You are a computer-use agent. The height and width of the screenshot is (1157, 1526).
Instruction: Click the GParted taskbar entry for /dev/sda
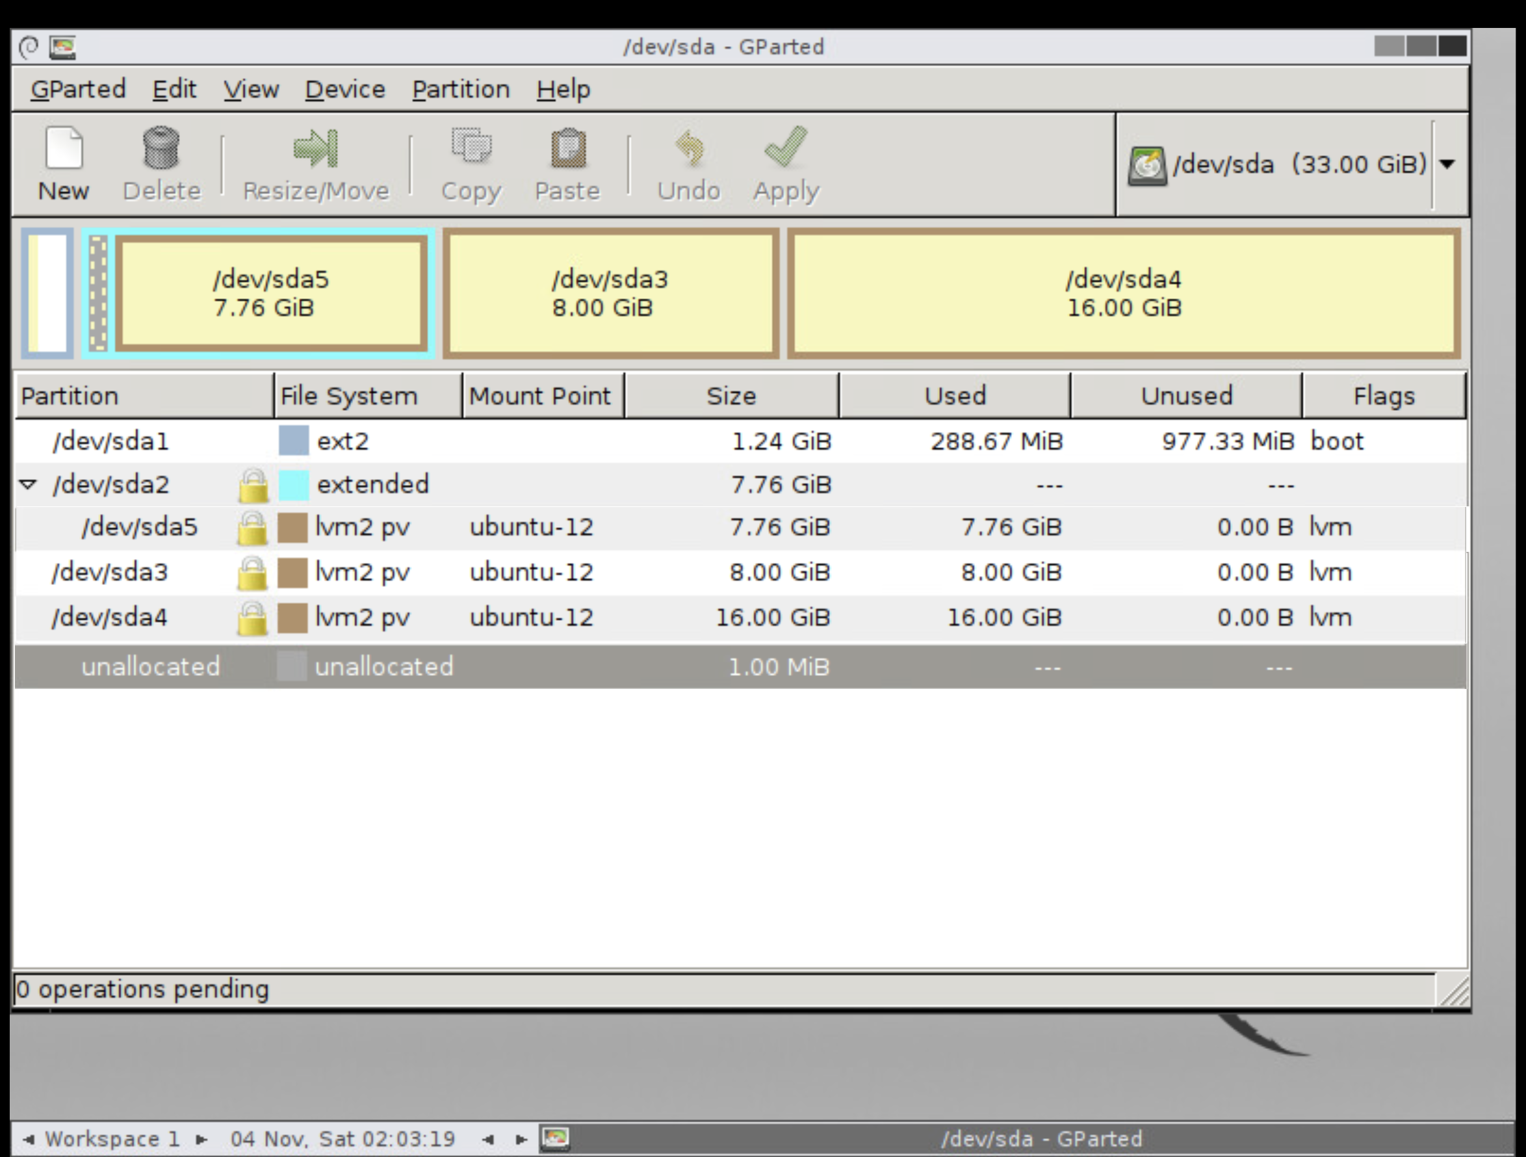[1042, 1139]
